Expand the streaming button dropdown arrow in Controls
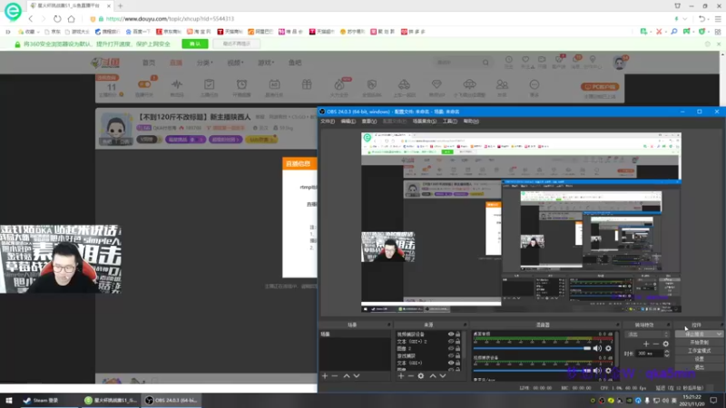This screenshot has height=408, width=726. [719, 334]
